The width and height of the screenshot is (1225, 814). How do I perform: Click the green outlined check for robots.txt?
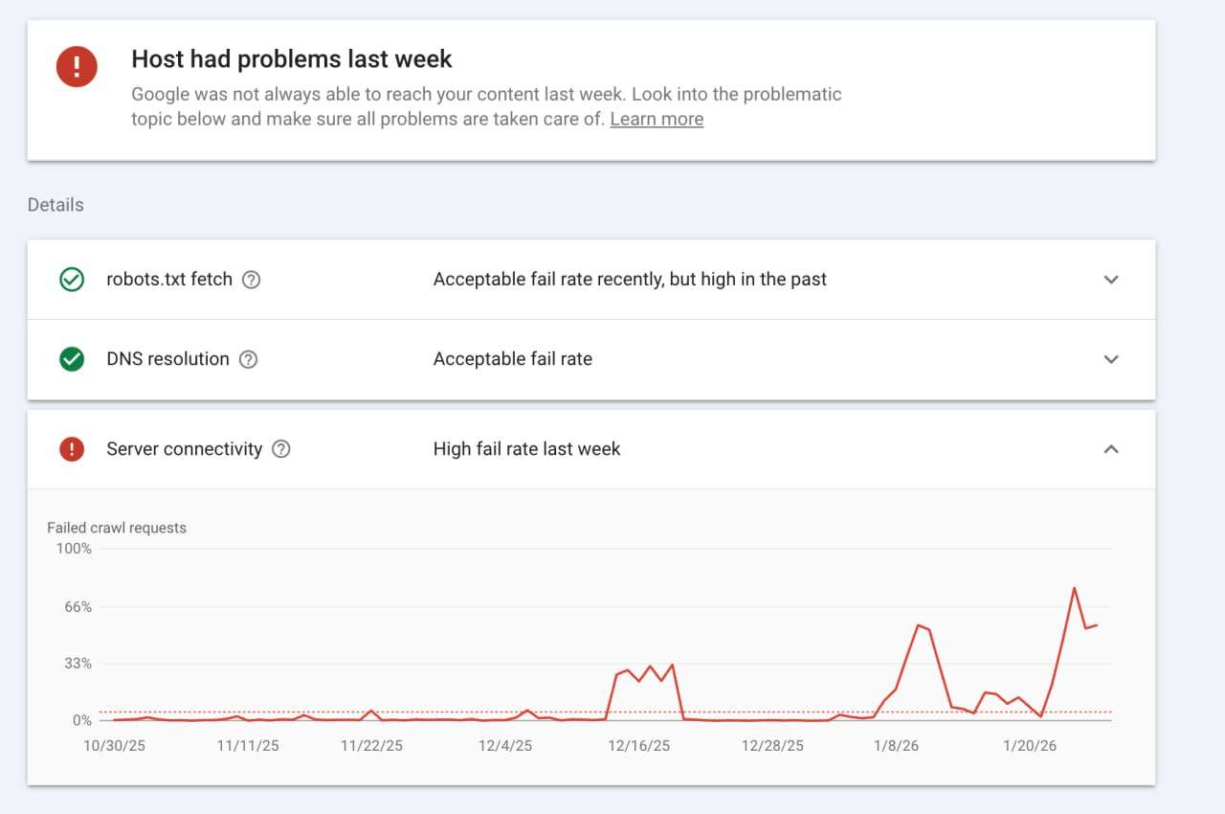[72, 280]
